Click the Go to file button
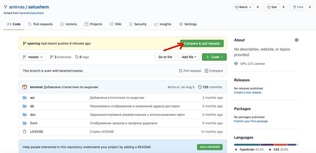Image resolution: width=316 pixels, height=153 pixels. [x=165, y=57]
